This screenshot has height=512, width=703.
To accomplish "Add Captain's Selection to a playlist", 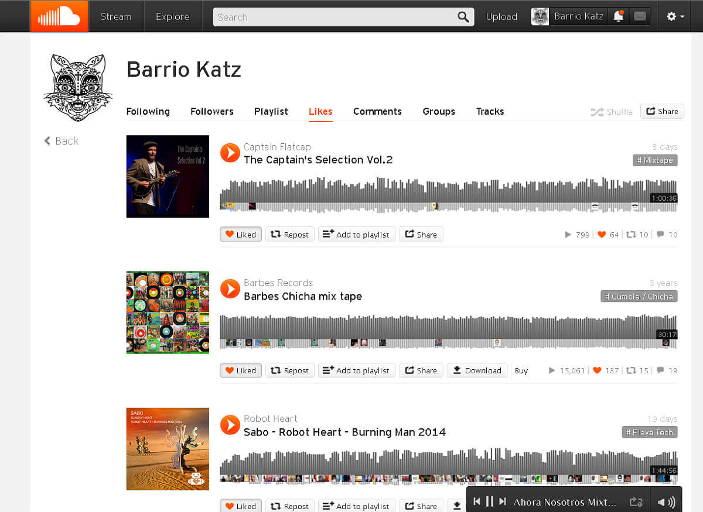I will coord(357,235).
